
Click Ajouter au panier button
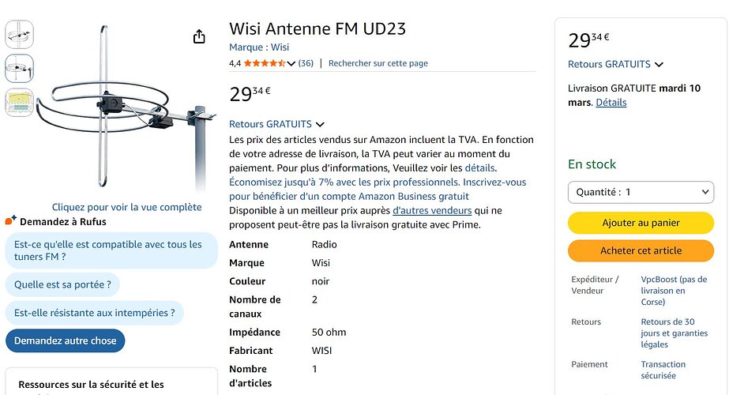pyautogui.click(x=641, y=223)
